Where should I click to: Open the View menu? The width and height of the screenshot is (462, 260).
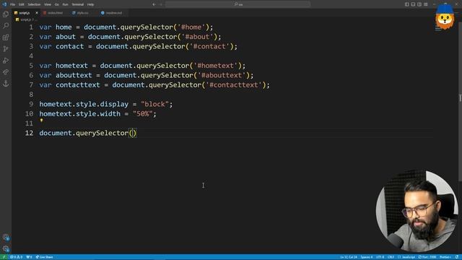(48, 4)
